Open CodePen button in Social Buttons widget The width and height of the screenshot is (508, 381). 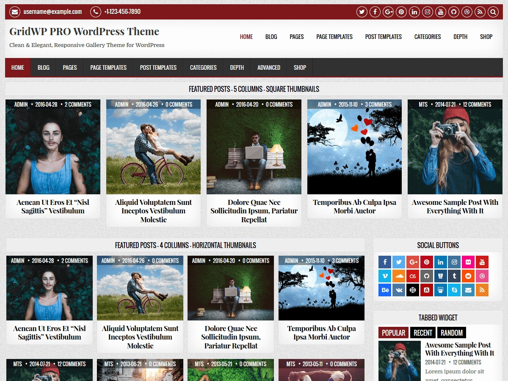(413, 290)
